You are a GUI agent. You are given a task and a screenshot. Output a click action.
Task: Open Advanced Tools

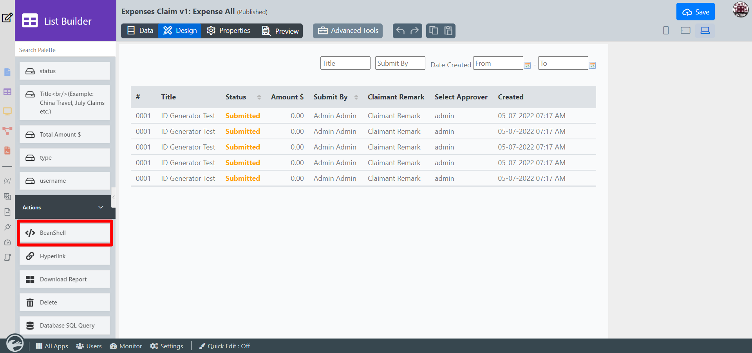348,31
